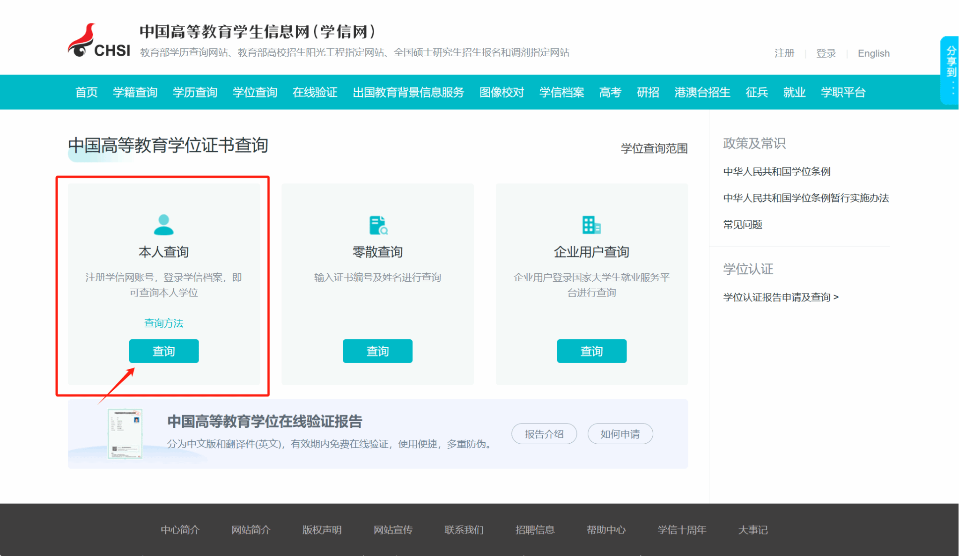Switch to English version
This screenshot has height=556, width=959.
pyautogui.click(x=874, y=53)
